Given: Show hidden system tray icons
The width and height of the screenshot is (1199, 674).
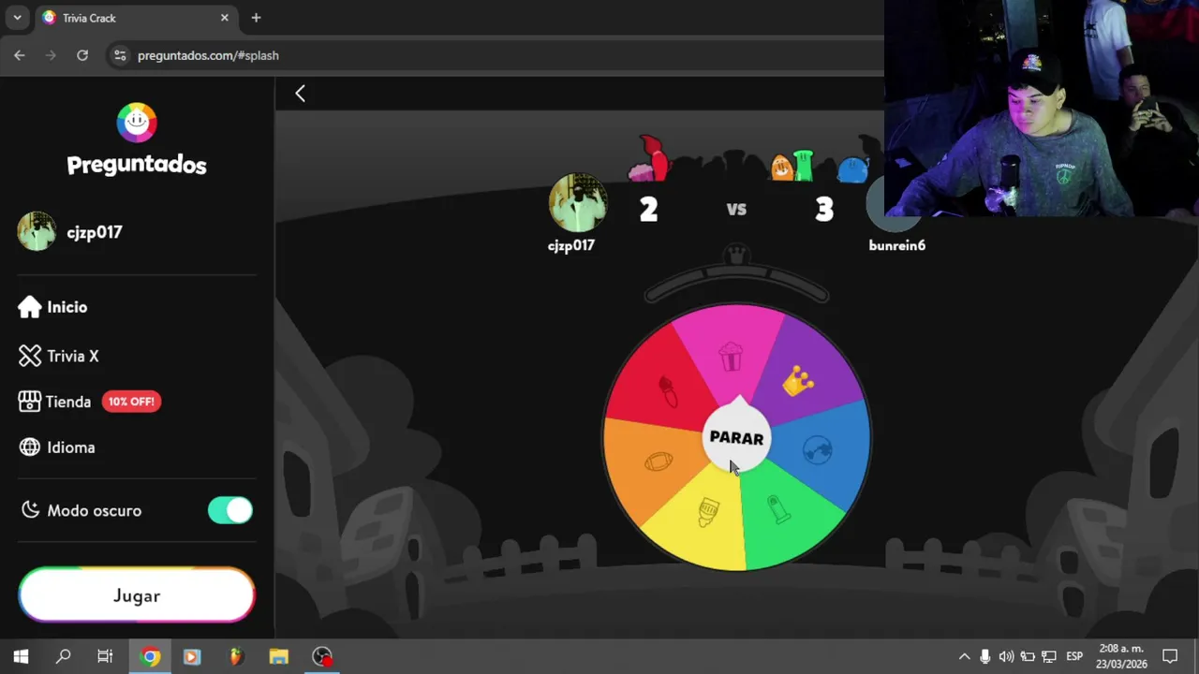Looking at the screenshot, I should [x=964, y=656].
